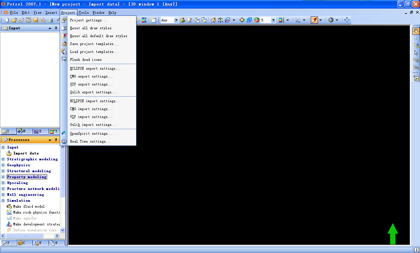Image resolution: width=420 pixels, height=253 pixels.
Task: Open the globe dropdown arrow
Action: [337, 20]
